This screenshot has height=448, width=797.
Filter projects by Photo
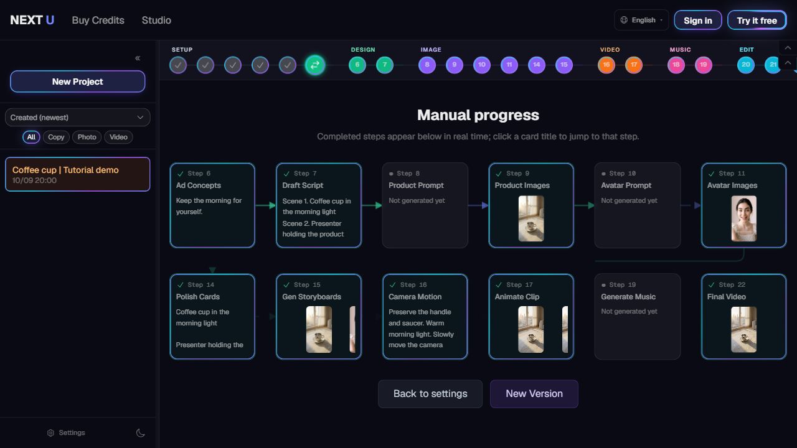87,138
